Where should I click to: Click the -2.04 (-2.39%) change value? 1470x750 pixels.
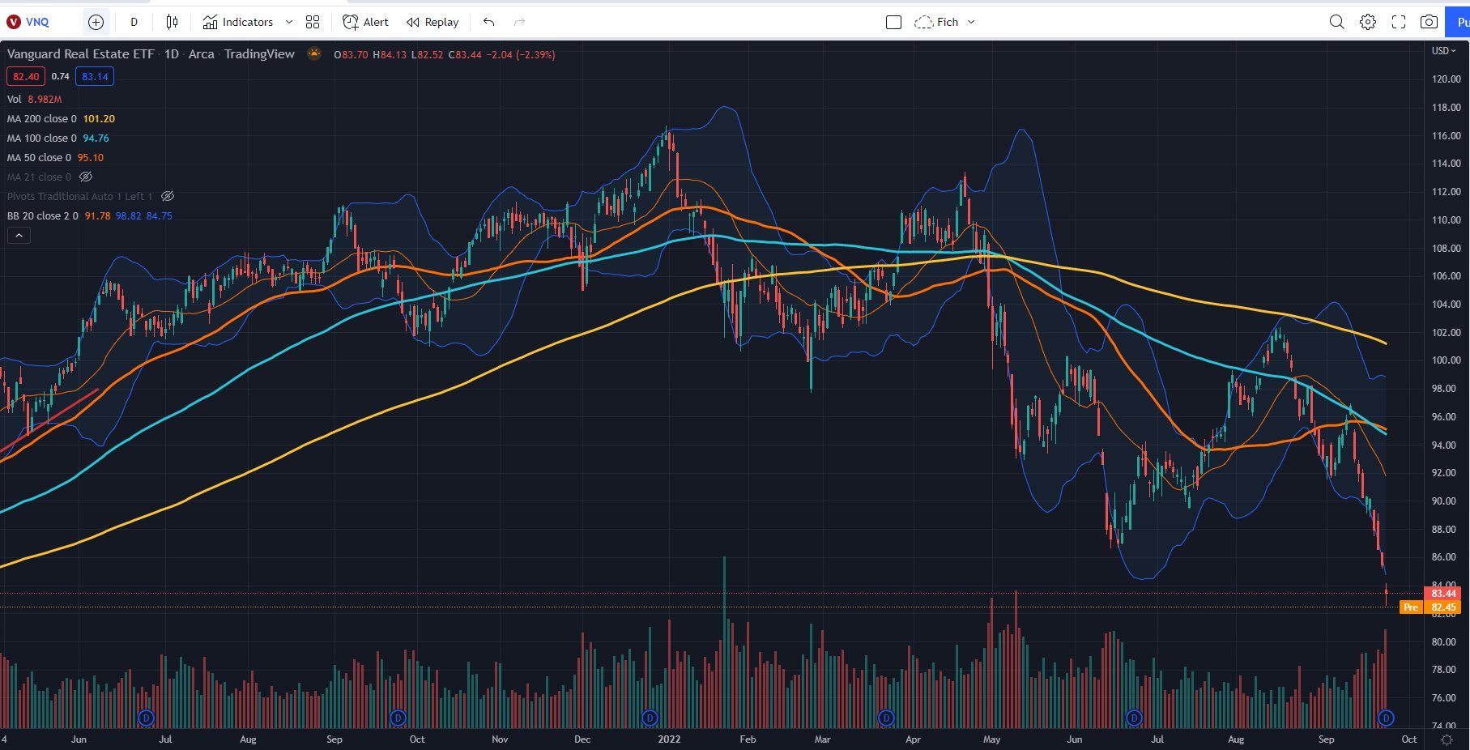(x=521, y=54)
